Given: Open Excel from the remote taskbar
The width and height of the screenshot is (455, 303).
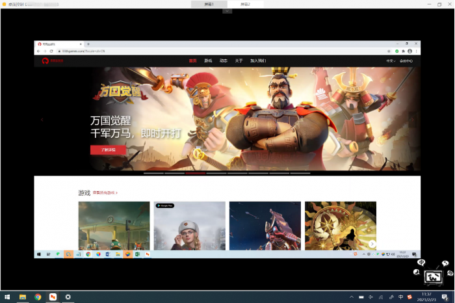Looking at the screenshot, I should 138,254.
